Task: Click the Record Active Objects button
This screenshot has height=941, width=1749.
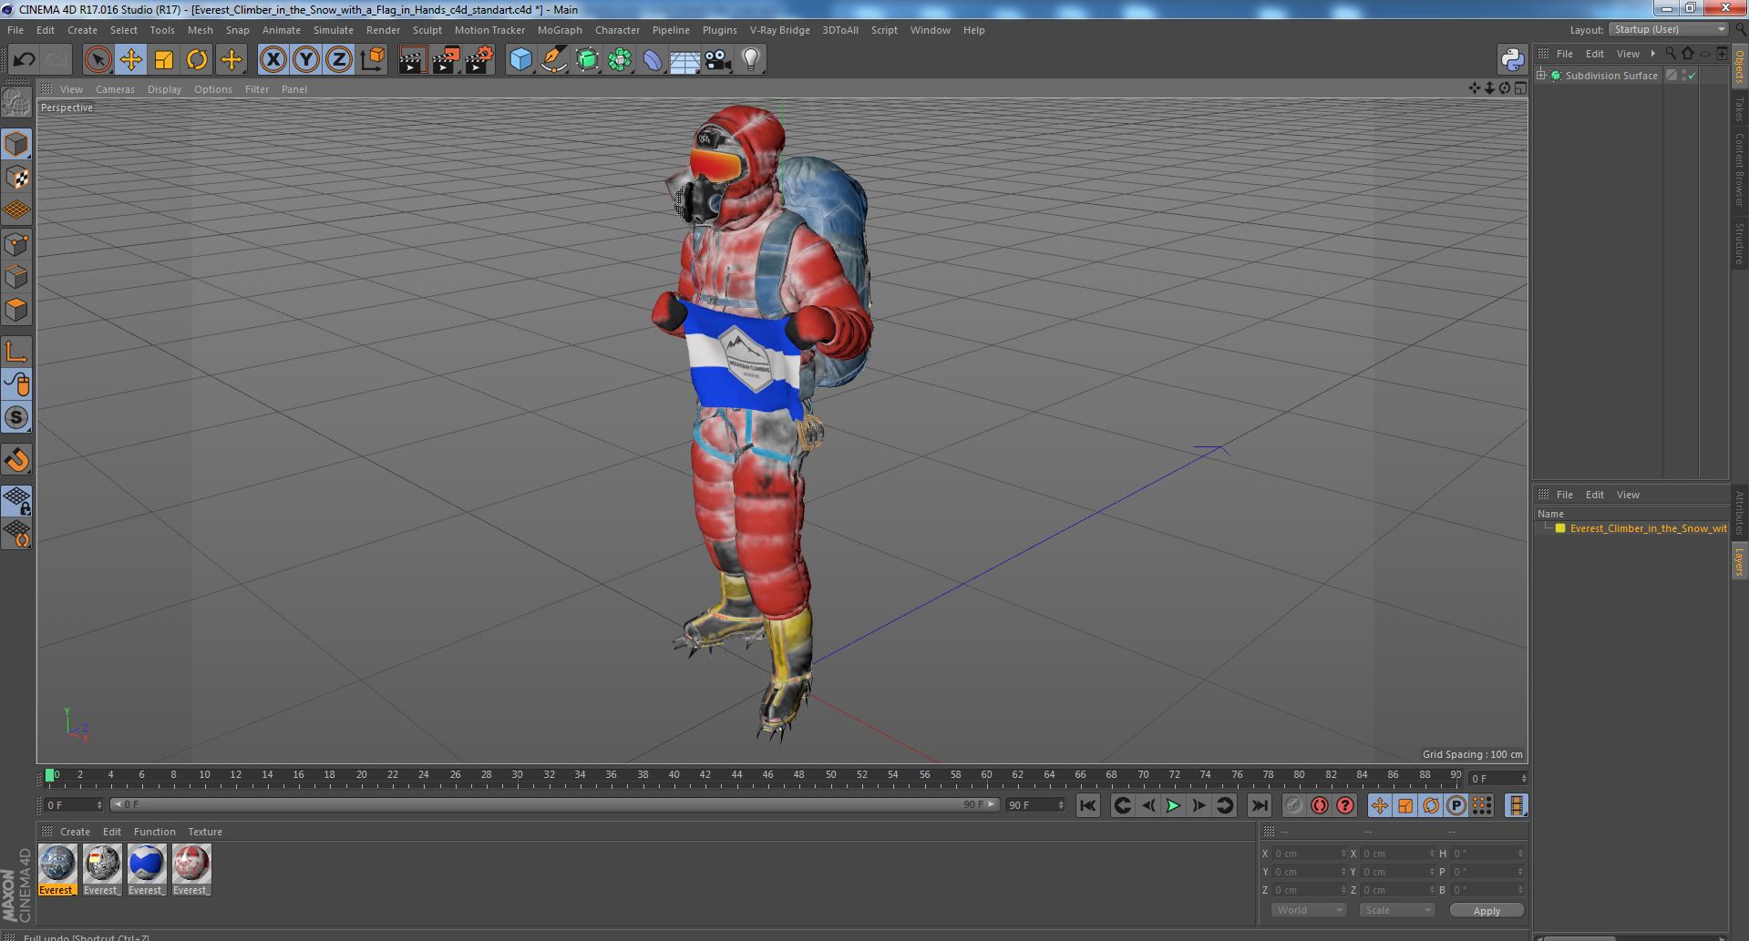Action: [1293, 805]
